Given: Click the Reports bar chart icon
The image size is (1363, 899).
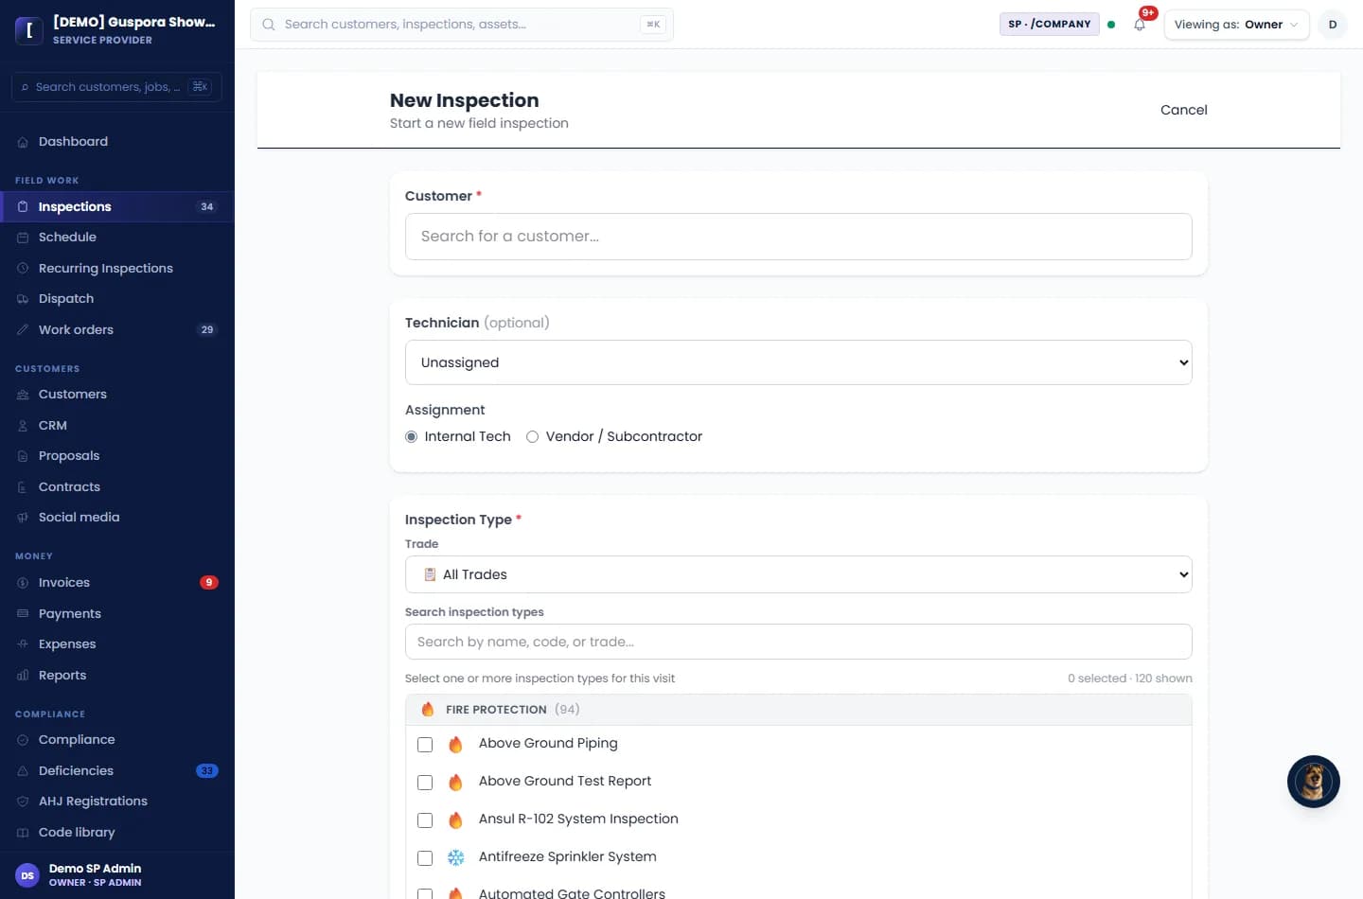Looking at the screenshot, I should point(23,676).
